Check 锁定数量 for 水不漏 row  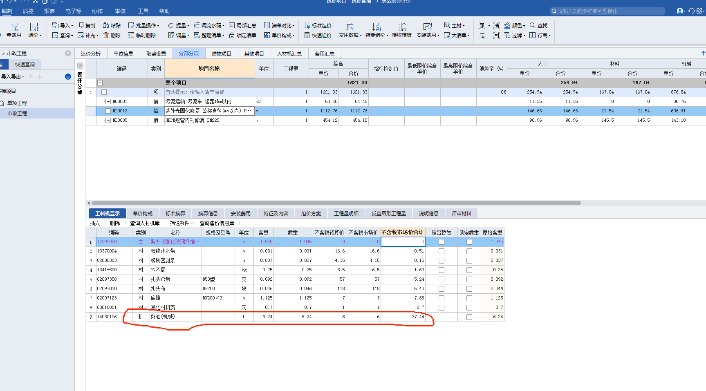[469, 270]
